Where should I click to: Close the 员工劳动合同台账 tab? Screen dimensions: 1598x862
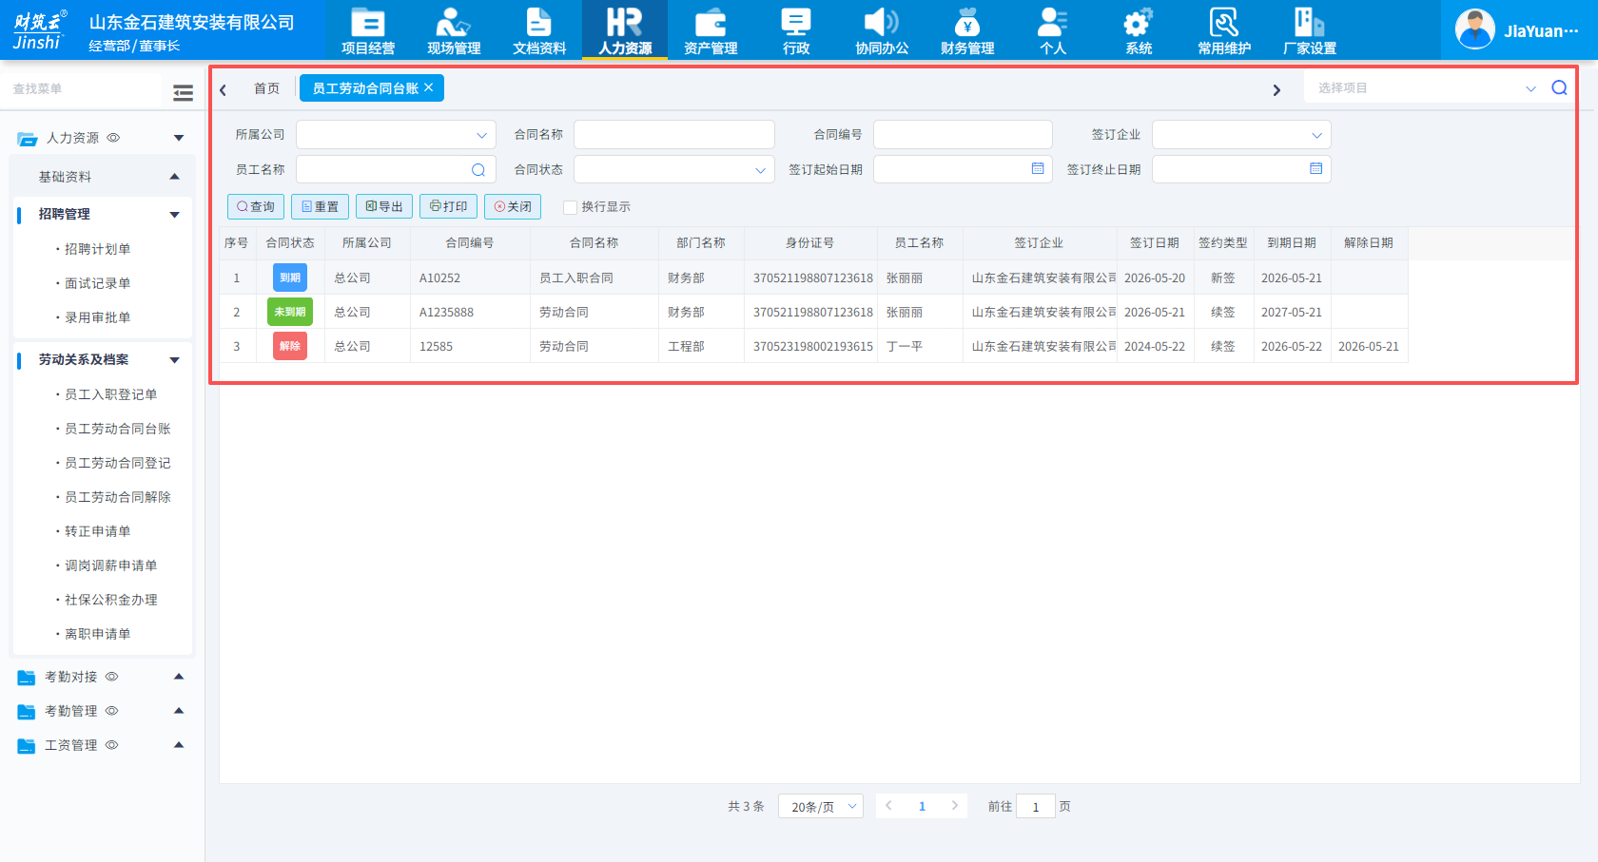coord(429,87)
